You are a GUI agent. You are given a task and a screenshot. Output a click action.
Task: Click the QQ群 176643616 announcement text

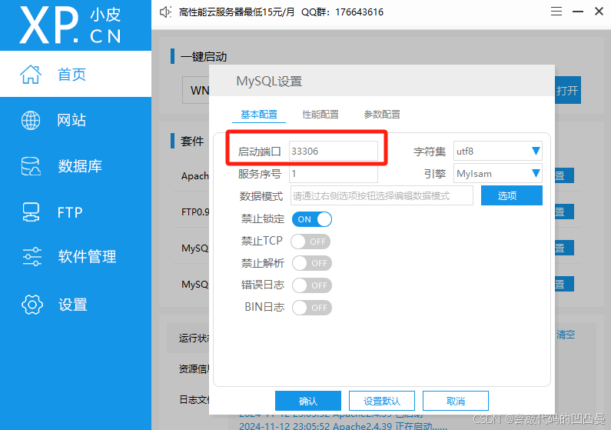[342, 12]
